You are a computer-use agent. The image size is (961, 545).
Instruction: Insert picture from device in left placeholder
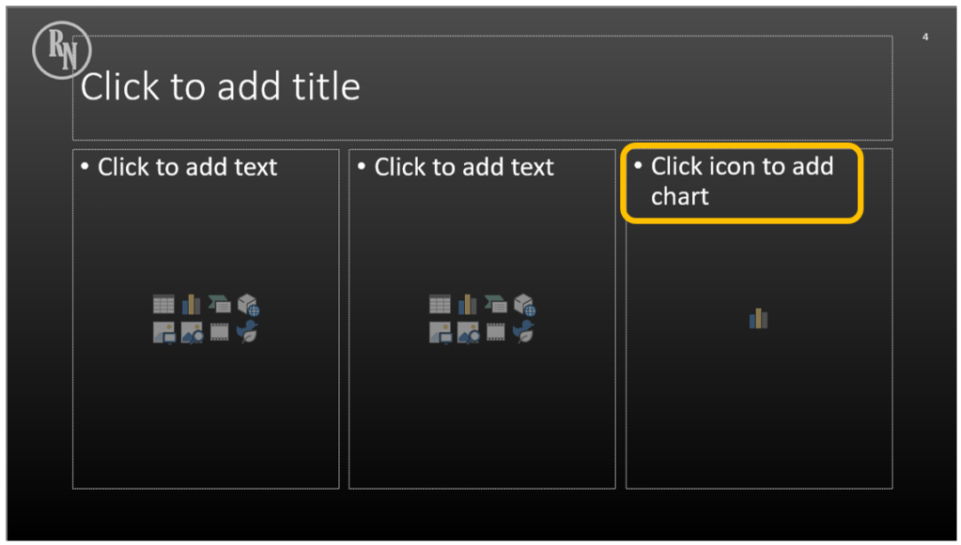click(163, 332)
